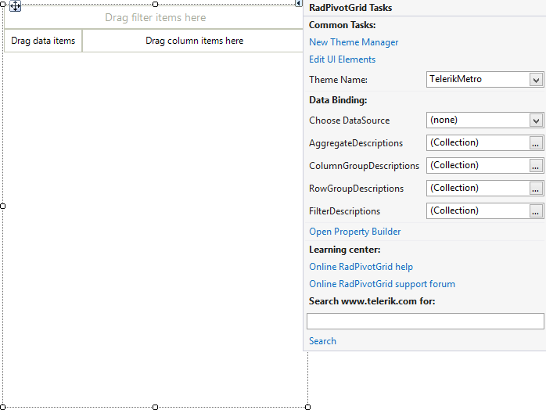Open FilterDescriptions collection ellipsis button
Screen dimensions: 546x410
click(536, 211)
